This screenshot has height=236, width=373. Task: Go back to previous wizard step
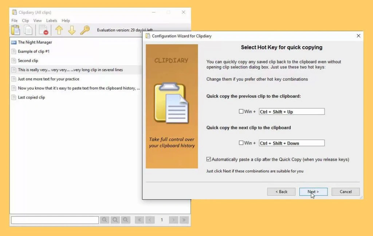coord(281,192)
